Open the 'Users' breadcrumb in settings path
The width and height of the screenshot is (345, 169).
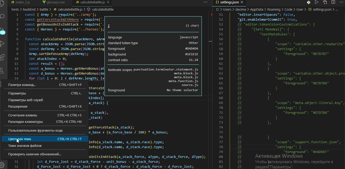227,9
